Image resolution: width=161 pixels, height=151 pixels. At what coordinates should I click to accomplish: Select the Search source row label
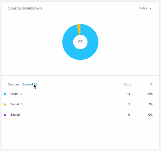tap(15, 115)
